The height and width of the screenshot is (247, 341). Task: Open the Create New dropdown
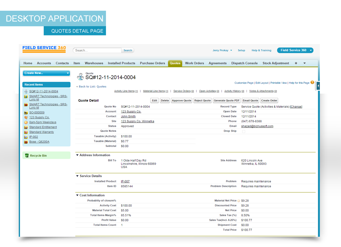pos(46,73)
